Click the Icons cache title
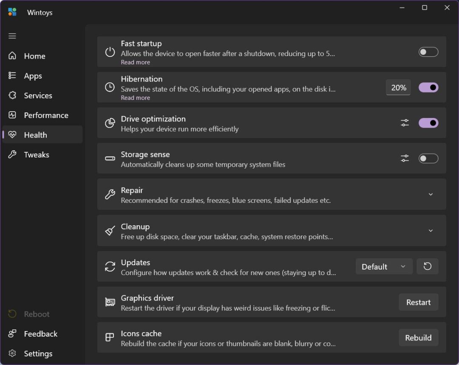 [141, 333]
